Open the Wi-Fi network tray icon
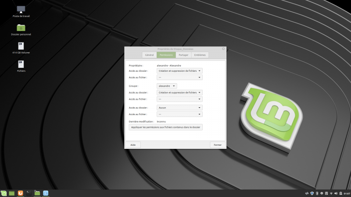This screenshot has width=351, height=197. [x=331, y=193]
